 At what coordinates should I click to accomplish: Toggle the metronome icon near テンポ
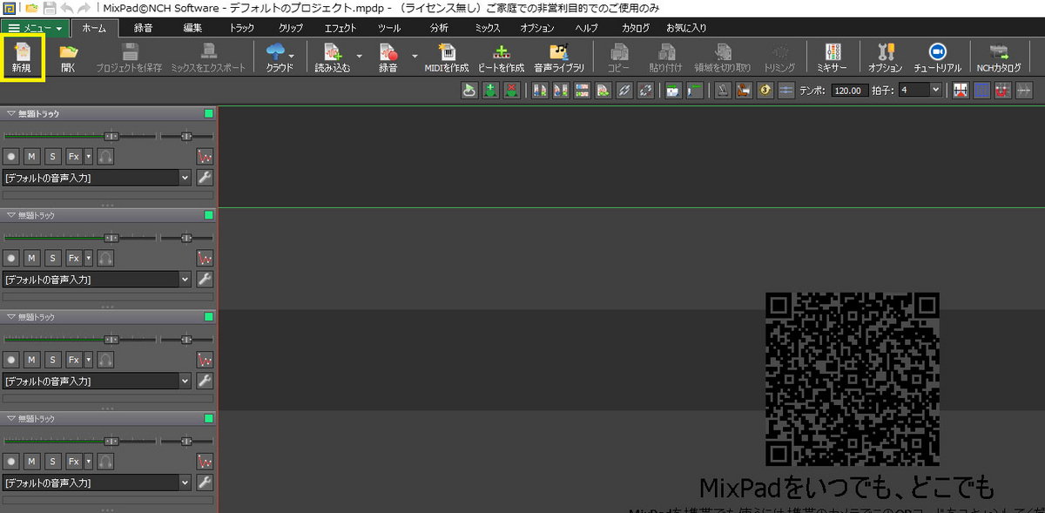click(x=722, y=90)
